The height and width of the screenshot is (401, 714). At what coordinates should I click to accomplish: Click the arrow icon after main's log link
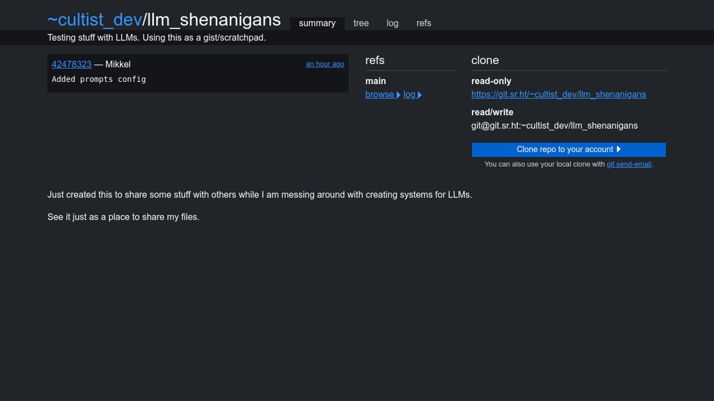[420, 95]
